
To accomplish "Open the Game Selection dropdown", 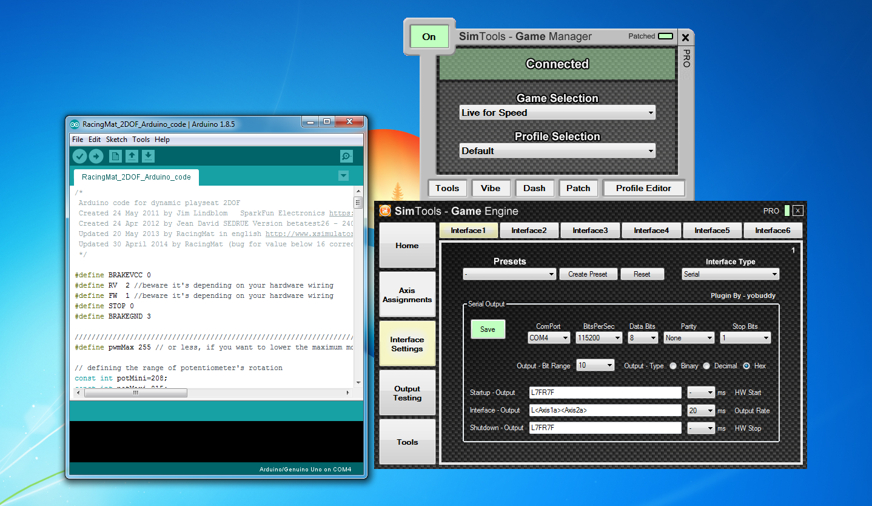I will [x=557, y=113].
